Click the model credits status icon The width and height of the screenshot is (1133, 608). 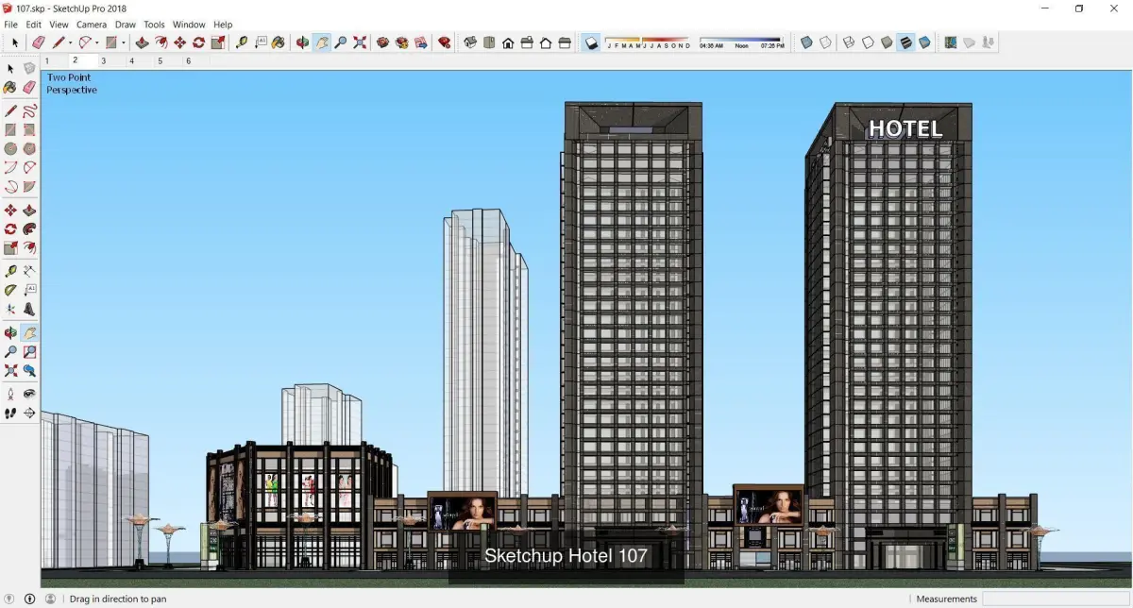pyautogui.click(x=29, y=599)
